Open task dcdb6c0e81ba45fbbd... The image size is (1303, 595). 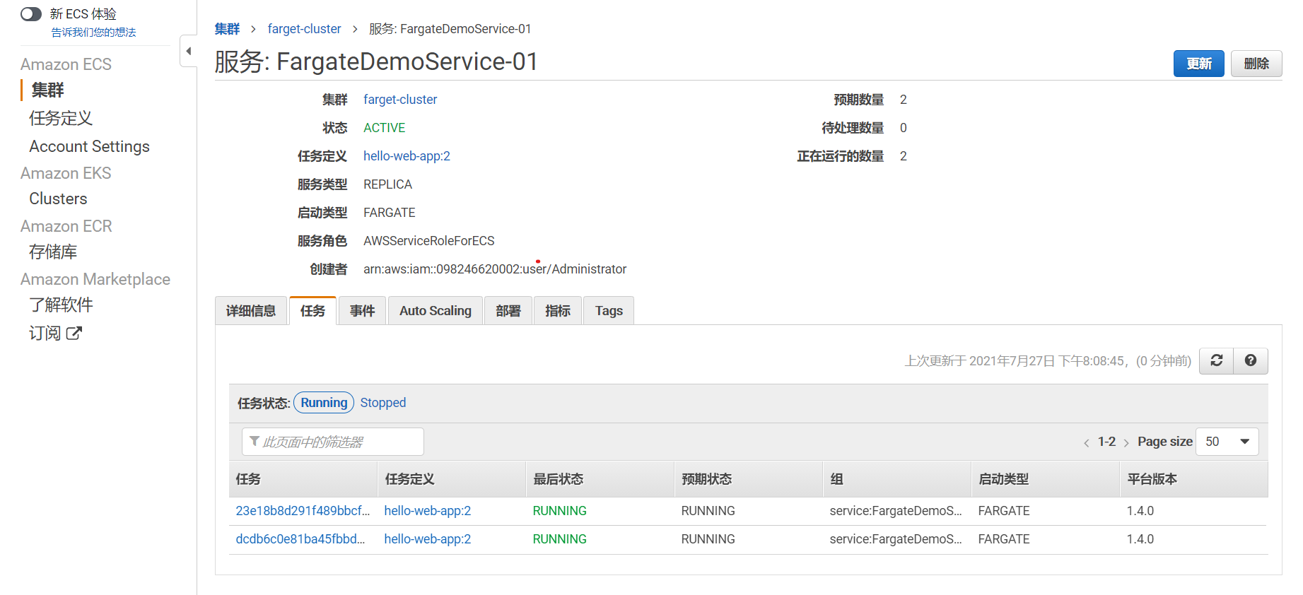click(x=300, y=539)
